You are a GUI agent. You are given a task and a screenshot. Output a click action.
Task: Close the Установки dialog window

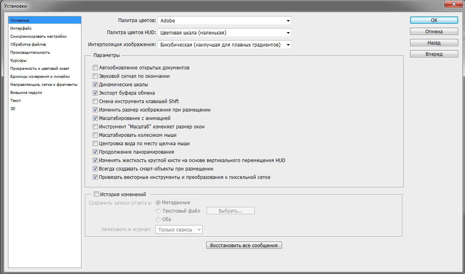[x=453, y=4]
